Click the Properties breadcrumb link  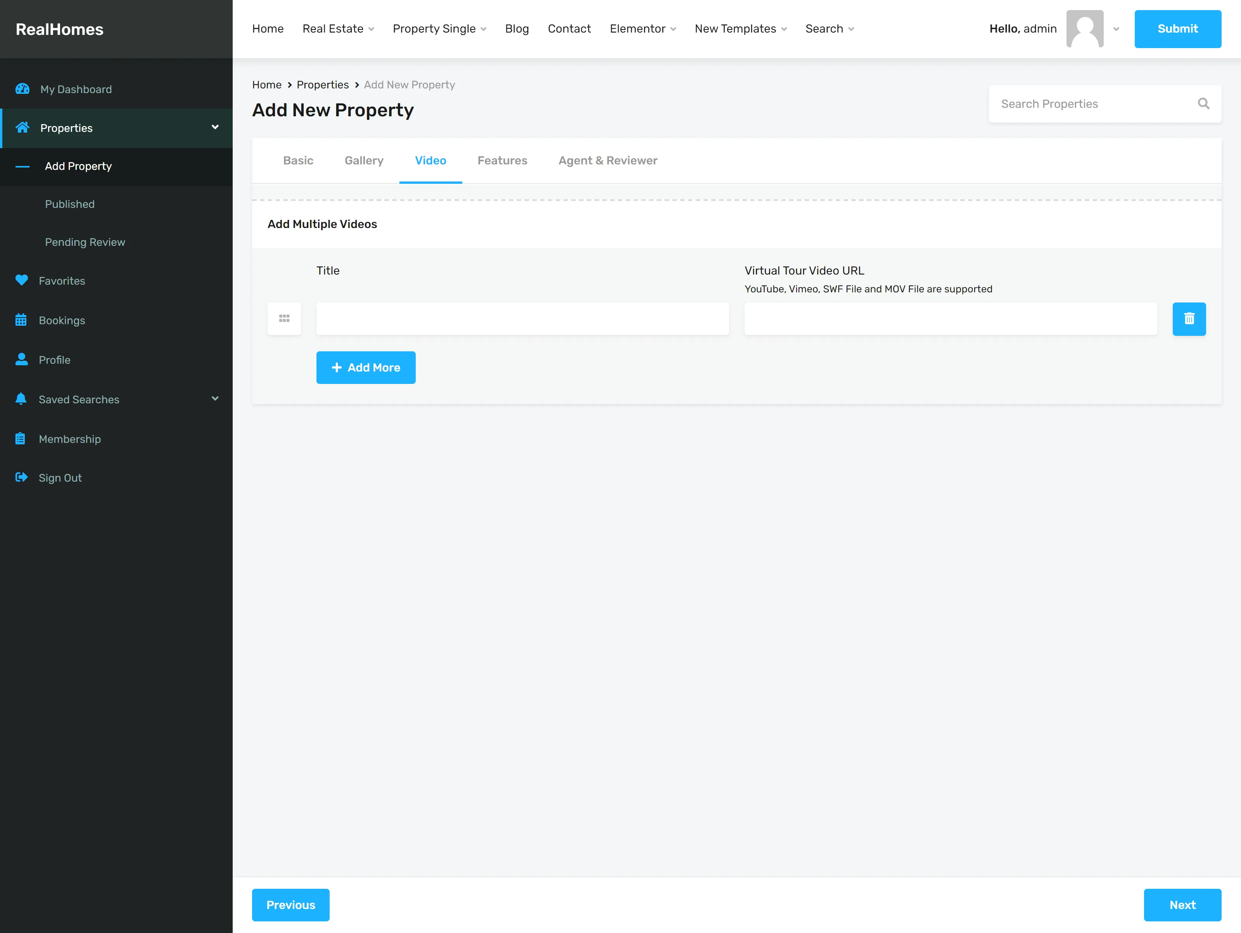(x=323, y=85)
